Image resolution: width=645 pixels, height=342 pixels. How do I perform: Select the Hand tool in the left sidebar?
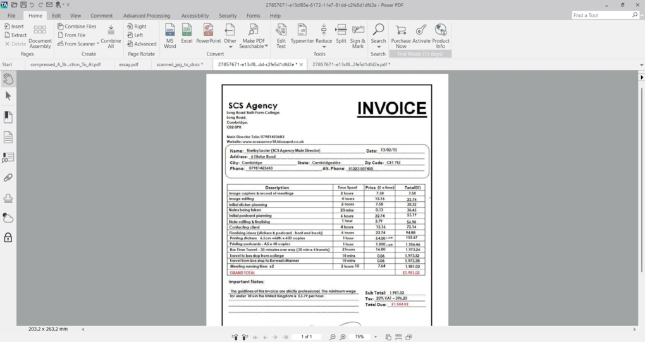(x=8, y=78)
